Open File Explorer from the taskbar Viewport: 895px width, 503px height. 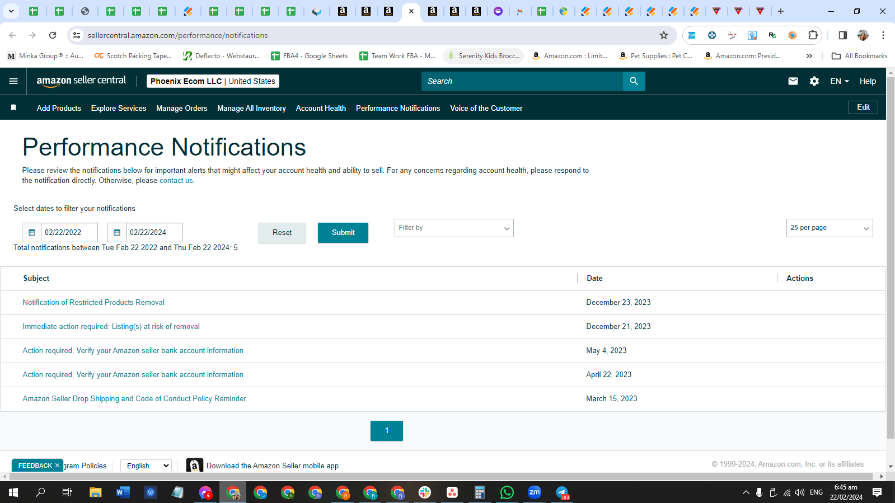coord(96,492)
